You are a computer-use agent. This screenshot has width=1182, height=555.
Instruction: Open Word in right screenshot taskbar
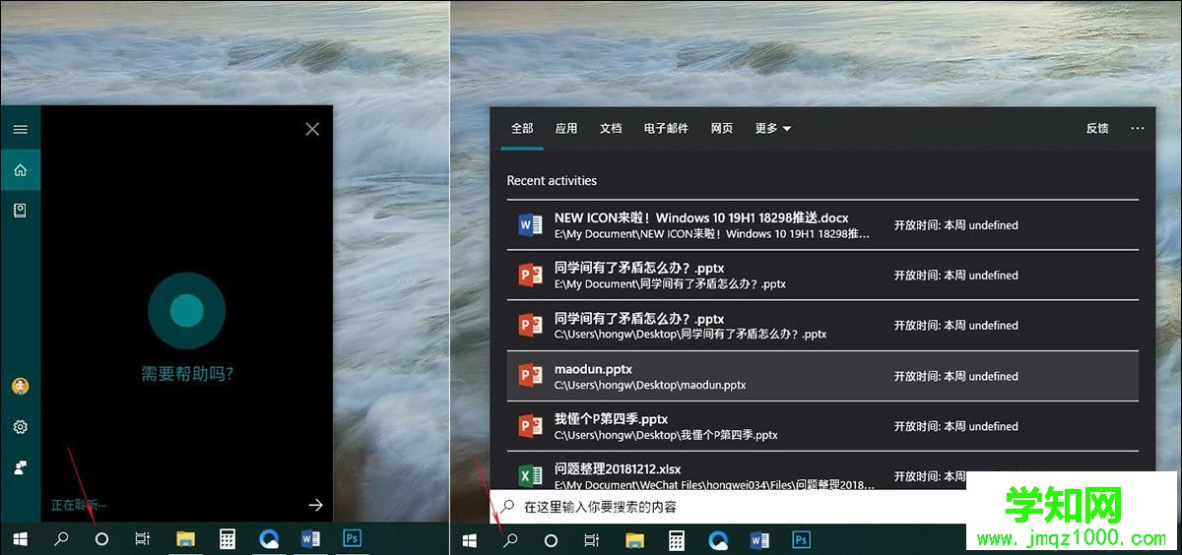click(759, 539)
